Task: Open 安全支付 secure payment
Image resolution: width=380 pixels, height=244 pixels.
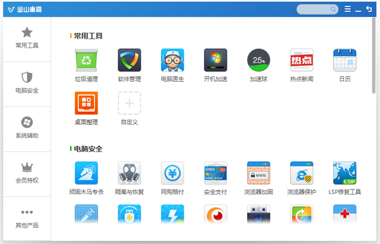Action: pyautogui.click(x=215, y=173)
